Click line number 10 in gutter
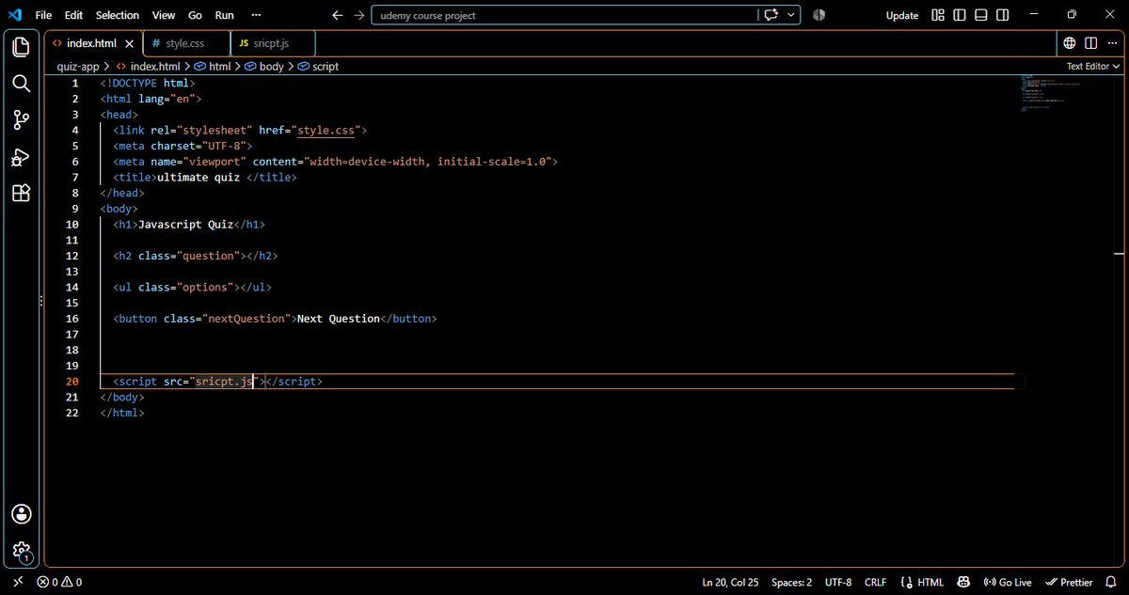Screen dimensions: 1129x595 point(72,224)
